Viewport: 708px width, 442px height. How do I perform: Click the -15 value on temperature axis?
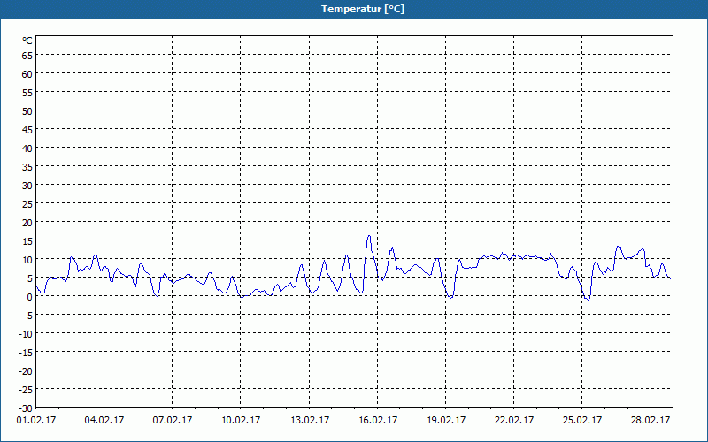coord(24,352)
